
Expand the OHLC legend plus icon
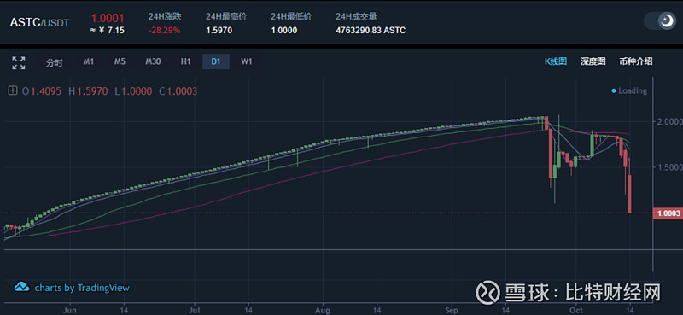(13, 91)
